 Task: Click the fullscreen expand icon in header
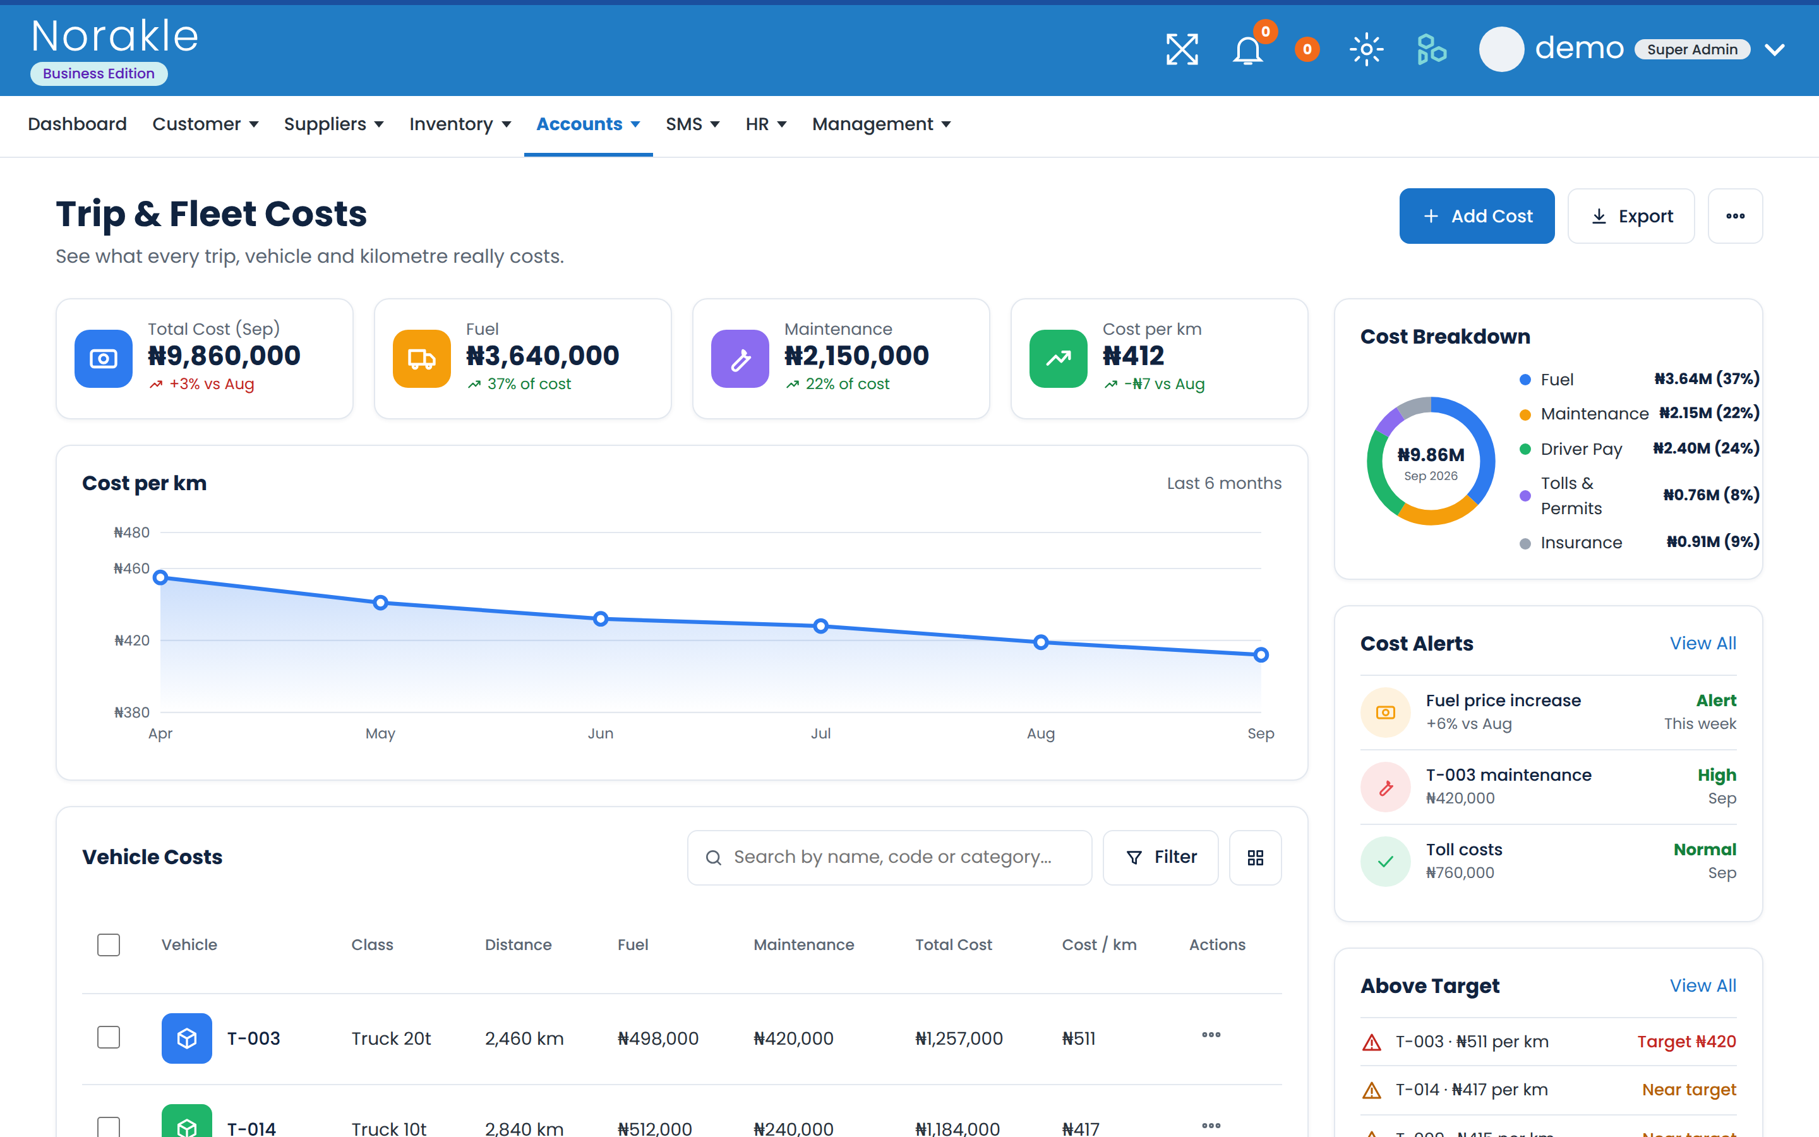pos(1182,50)
